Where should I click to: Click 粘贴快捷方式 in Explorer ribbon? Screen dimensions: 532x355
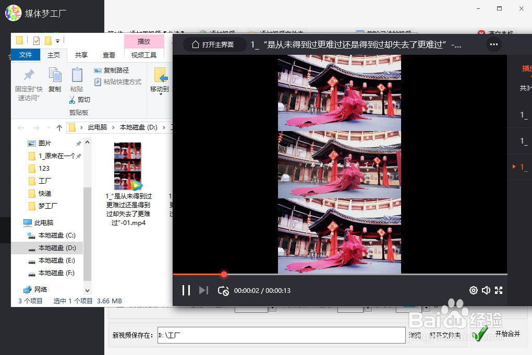118,82
